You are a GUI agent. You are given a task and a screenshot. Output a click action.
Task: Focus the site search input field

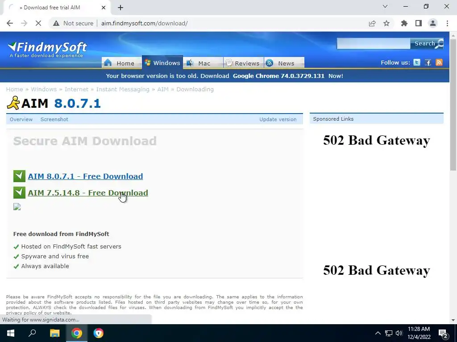tap(374, 44)
